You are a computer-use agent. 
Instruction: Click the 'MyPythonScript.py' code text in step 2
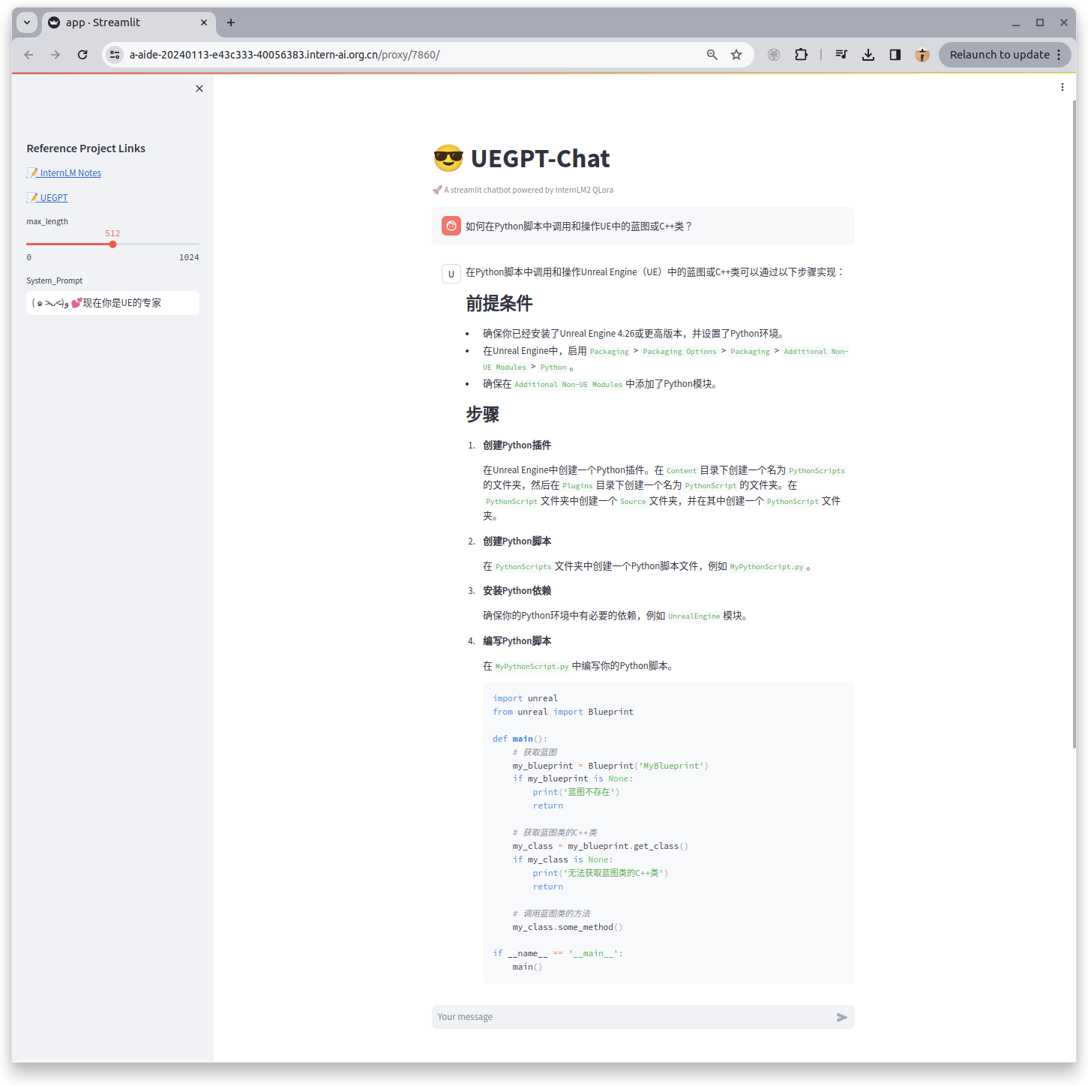[766, 567]
